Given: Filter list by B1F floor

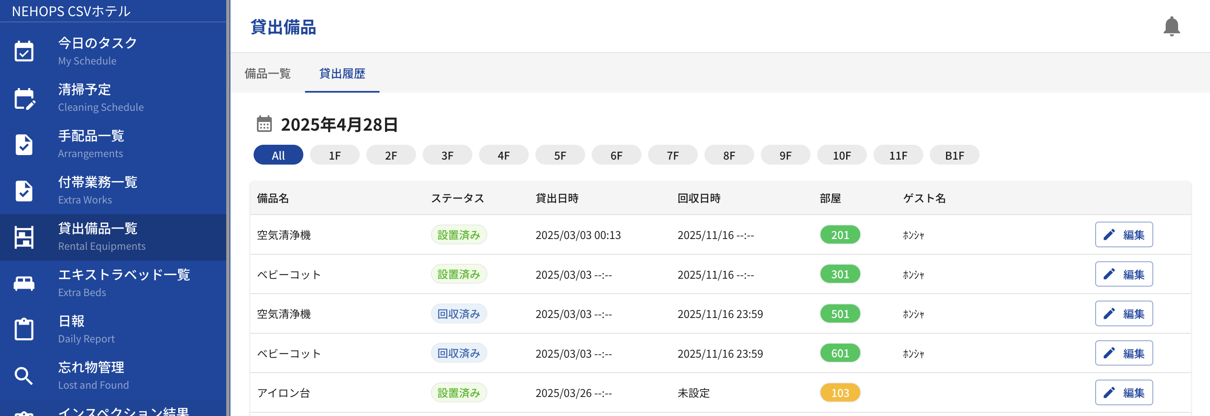Looking at the screenshot, I should 954,155.
